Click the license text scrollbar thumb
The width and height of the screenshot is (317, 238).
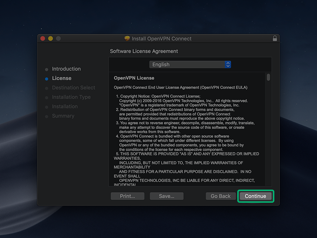268,77
